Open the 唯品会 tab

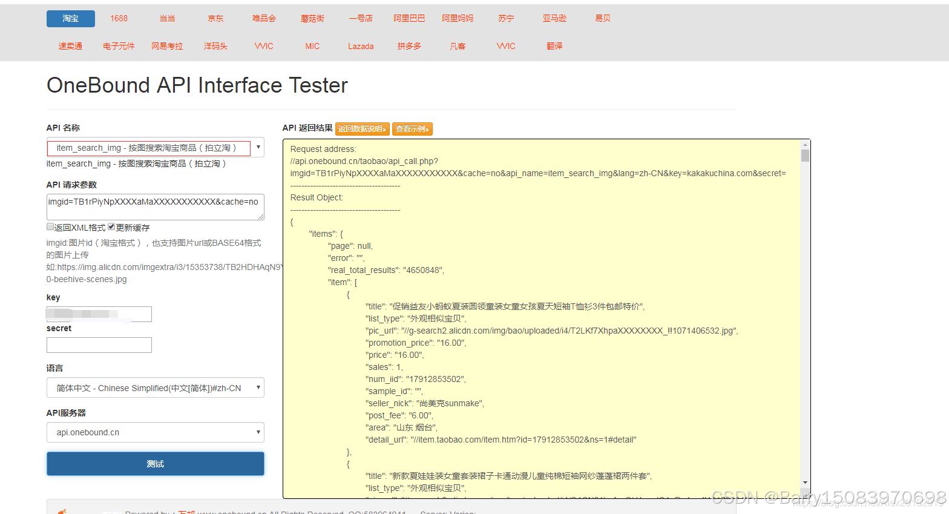(264, 19)
